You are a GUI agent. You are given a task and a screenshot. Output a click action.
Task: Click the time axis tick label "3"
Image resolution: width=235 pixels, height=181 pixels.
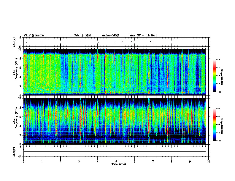coord(79,161)
